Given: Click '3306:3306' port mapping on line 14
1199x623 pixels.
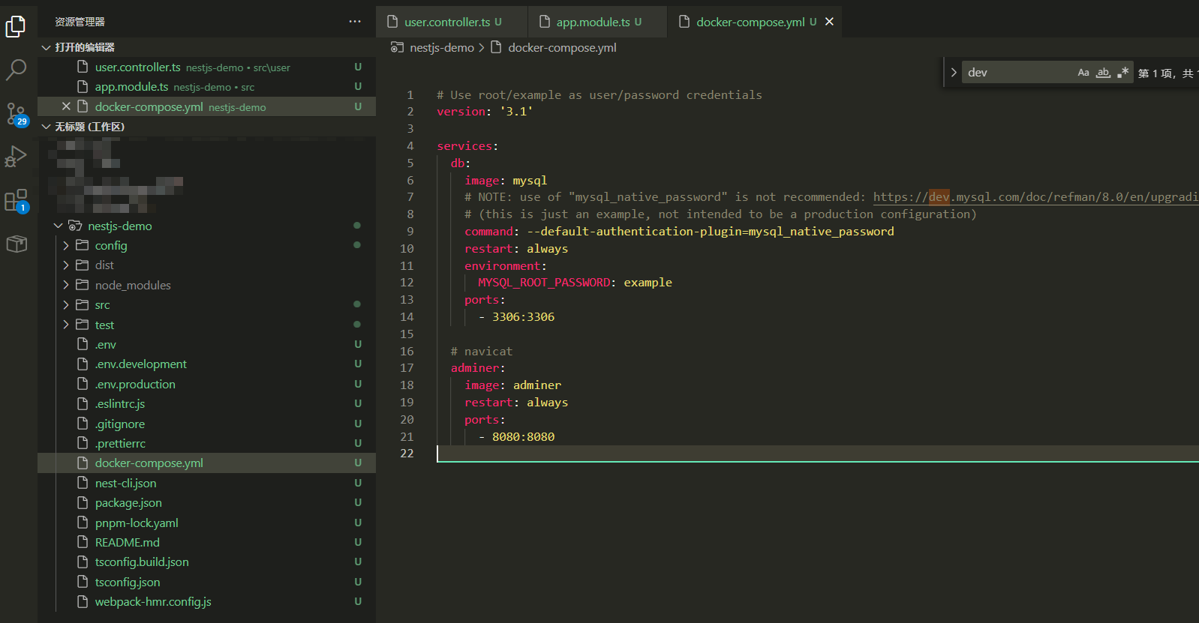Looking at the screenshot, I should pyautogui.click(x=523, y=317).
